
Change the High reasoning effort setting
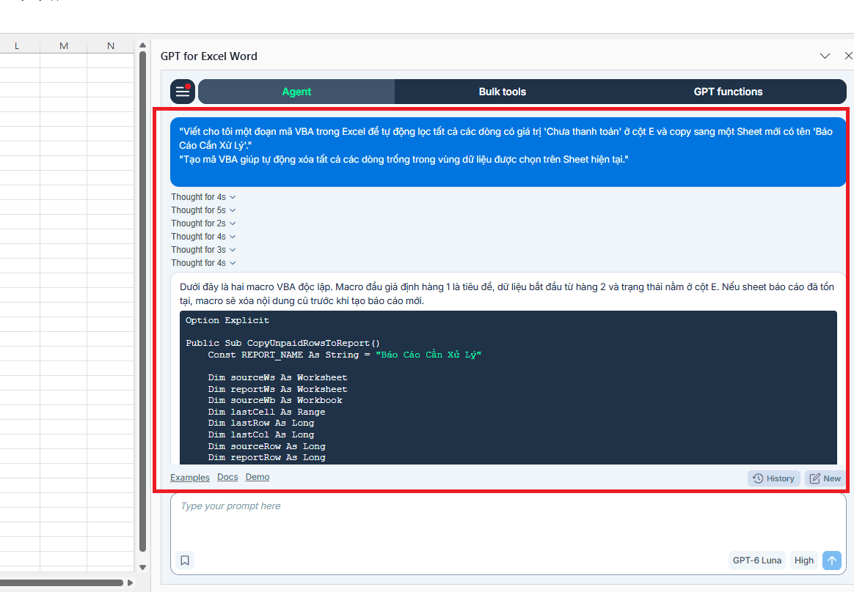pyautogui.click(x=803, y=560)
